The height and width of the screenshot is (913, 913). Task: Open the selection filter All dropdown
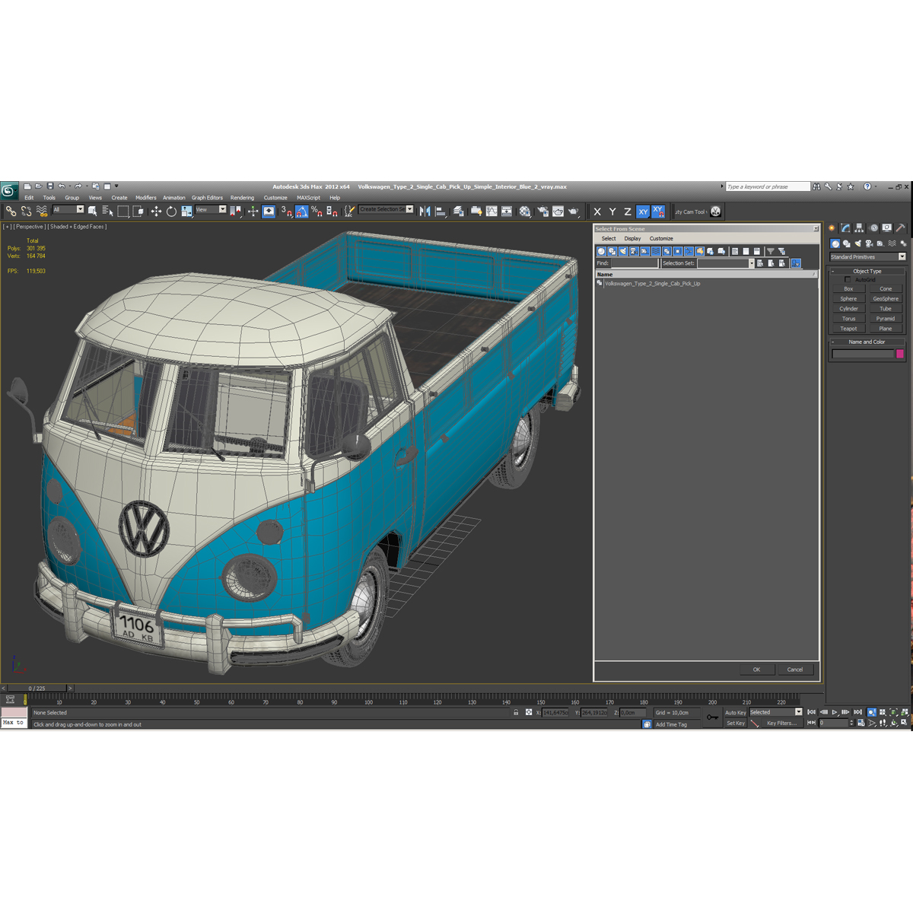68,209
